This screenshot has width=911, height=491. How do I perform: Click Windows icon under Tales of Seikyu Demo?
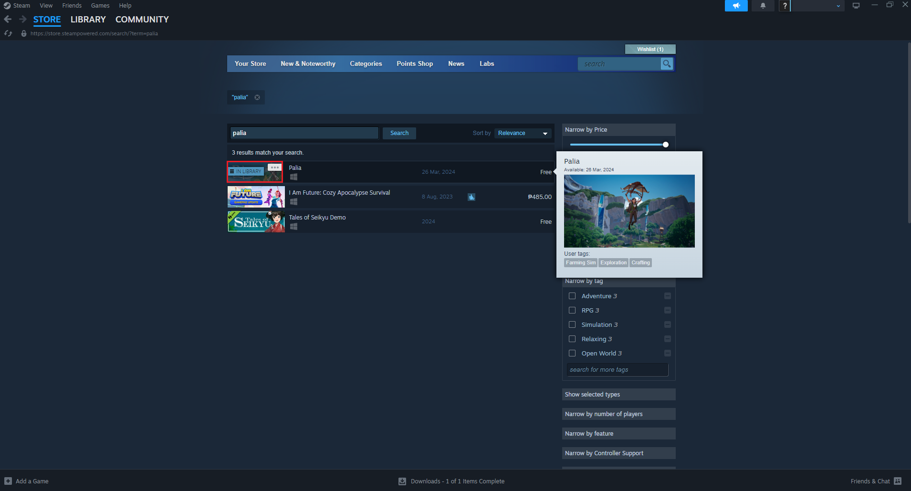294,227
